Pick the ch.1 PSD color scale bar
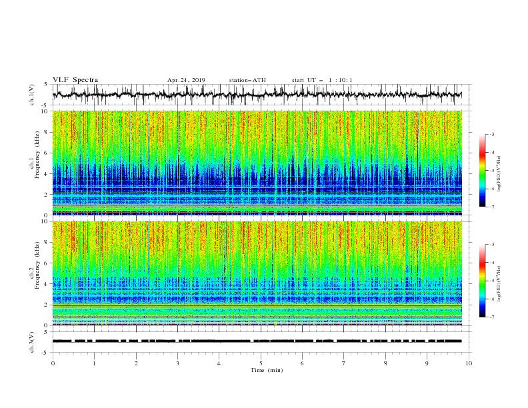Viewport: 528px width, 408px height. click(x=482, y=171)
